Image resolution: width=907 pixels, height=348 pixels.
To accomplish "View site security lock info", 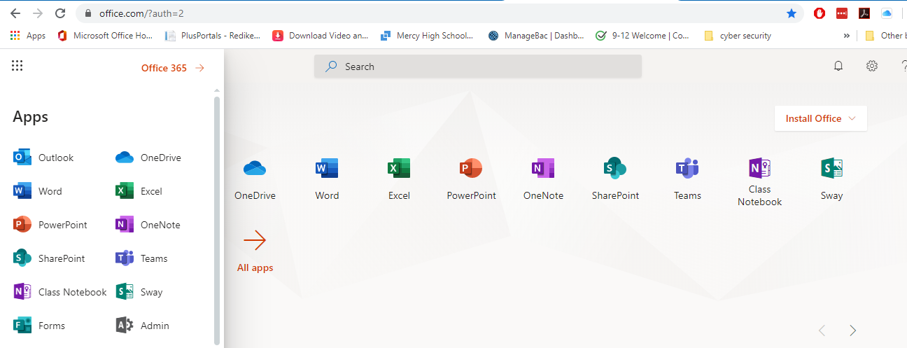I will (88, 13).
